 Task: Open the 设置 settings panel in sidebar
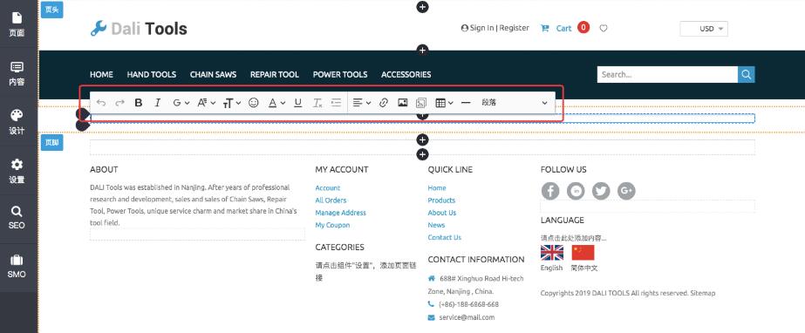(x=17, y=172)
